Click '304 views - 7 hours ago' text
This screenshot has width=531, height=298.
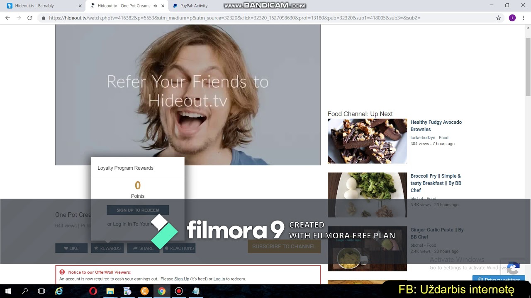(x=433, y=144)
